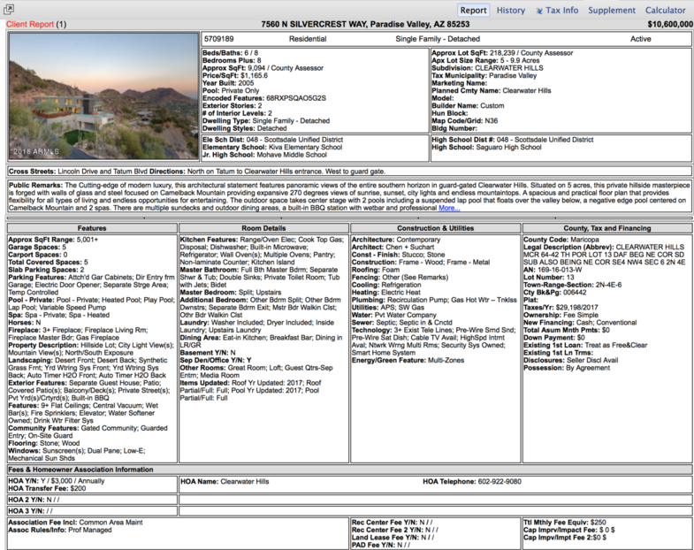Click listing number 5709189
Image resolution: width=694 pixels, height=550 pixels.
click(219, 39)
